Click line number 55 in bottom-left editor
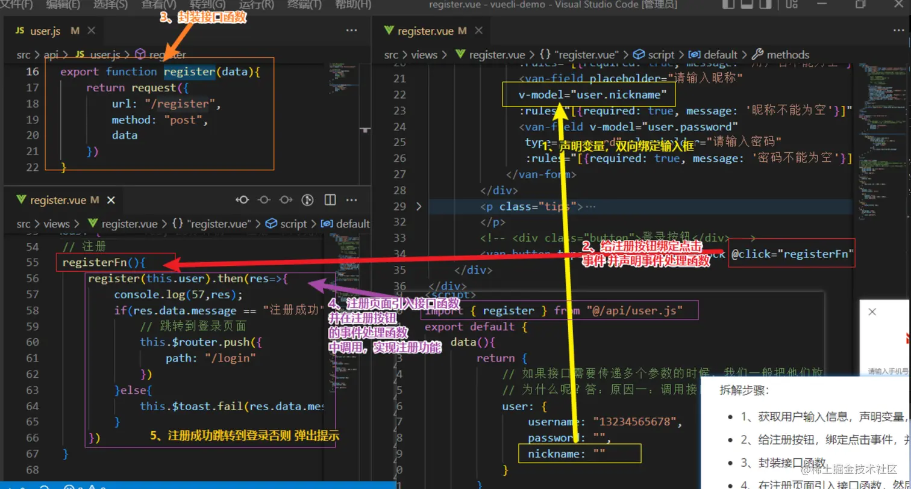 [33, 262]
